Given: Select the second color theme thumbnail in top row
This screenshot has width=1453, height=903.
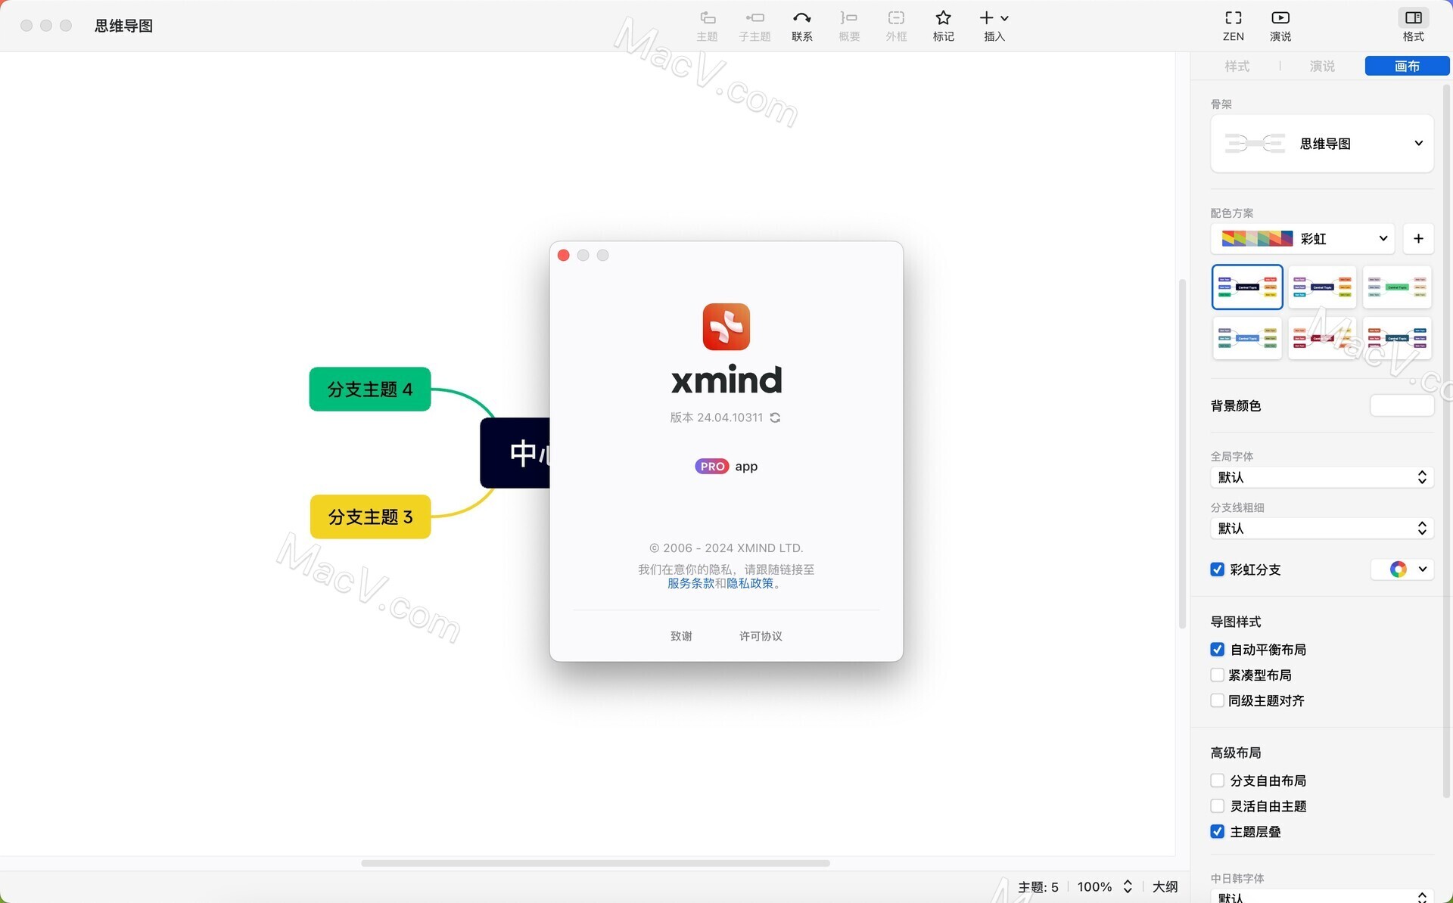Looking at the screenshot, I should (1322, 287).
